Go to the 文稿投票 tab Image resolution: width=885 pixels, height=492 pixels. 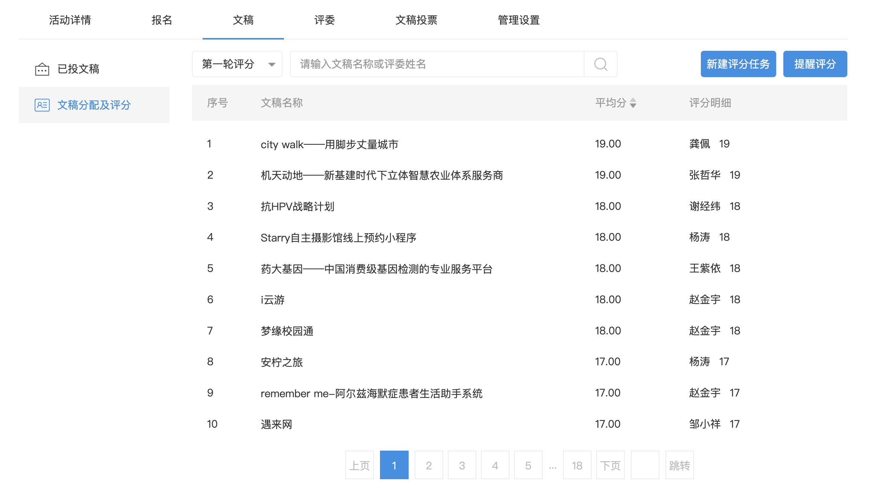pyautogui.click(x=416, y=20)
